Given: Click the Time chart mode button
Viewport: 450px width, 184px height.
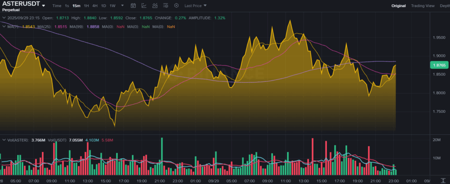Looking at the screenshot, I should (x=57, y=6).
